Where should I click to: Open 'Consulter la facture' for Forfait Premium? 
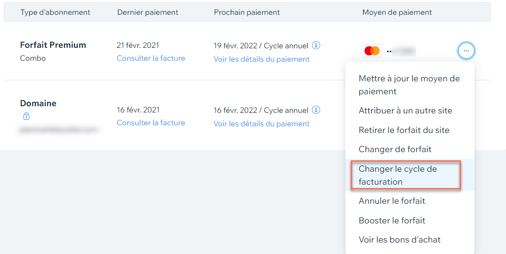[151, 58]
